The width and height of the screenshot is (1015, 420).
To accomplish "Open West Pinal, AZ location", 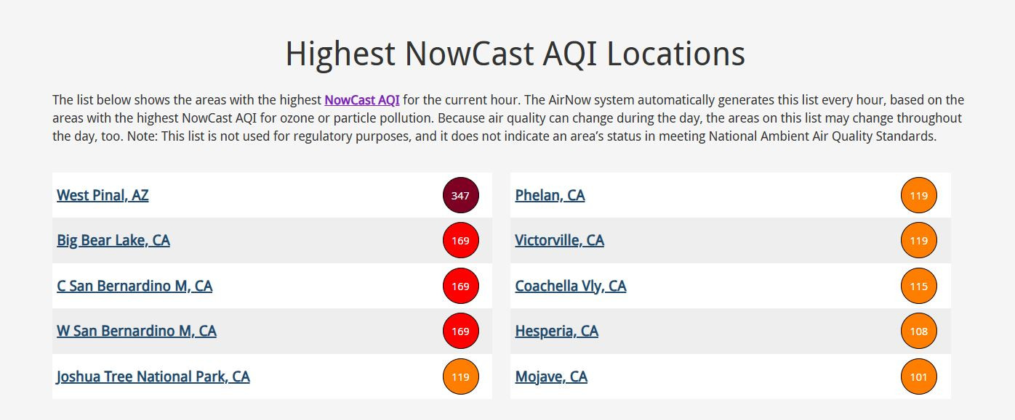I will tap(103, 195).
